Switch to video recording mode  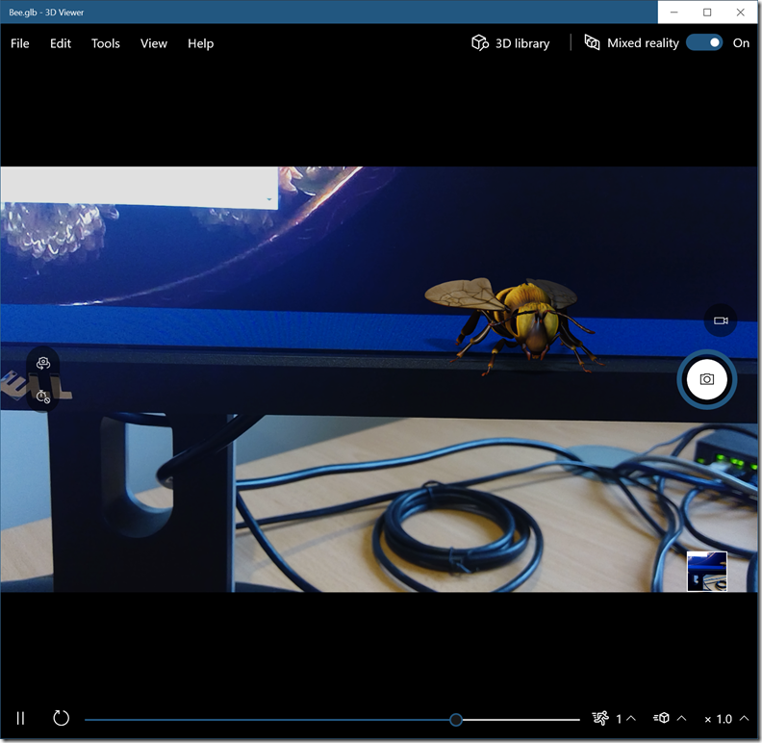pos(721,320)
